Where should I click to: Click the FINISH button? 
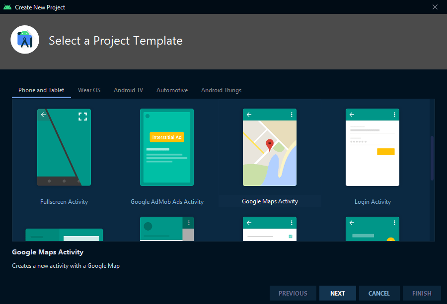[x=422, y=293]
